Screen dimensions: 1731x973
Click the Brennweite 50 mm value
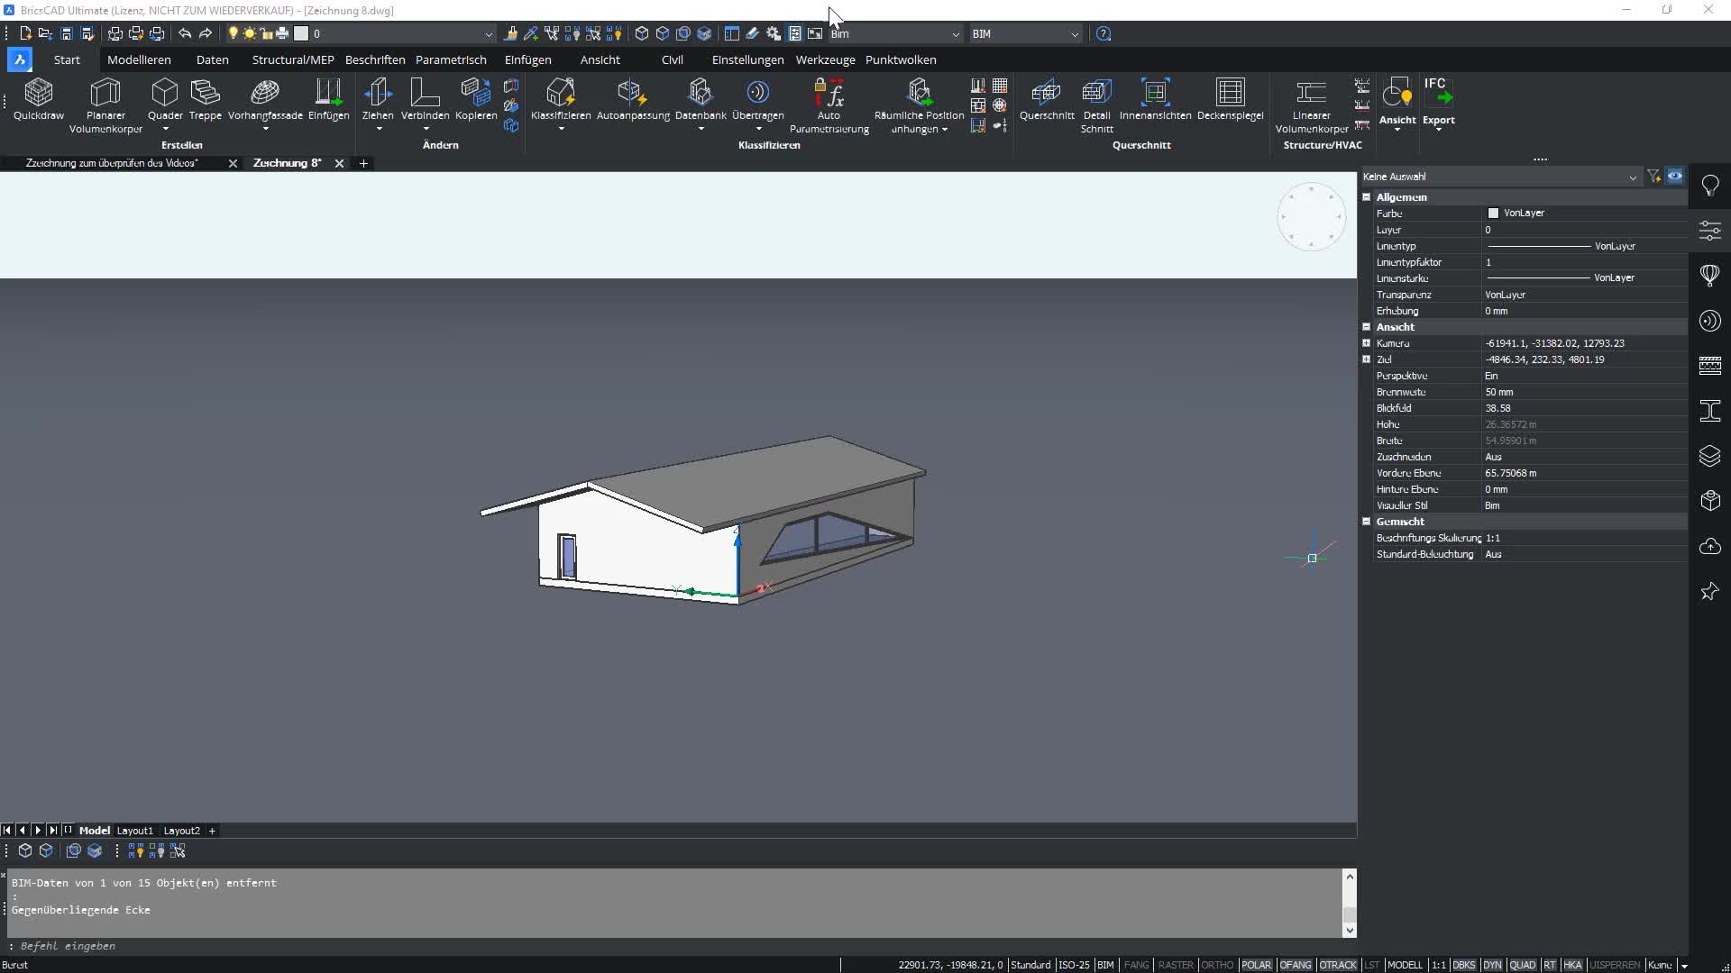[1585, 392]
